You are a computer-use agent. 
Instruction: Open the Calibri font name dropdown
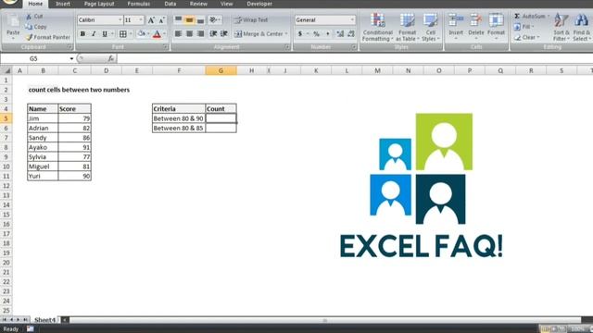click(120, 20)
